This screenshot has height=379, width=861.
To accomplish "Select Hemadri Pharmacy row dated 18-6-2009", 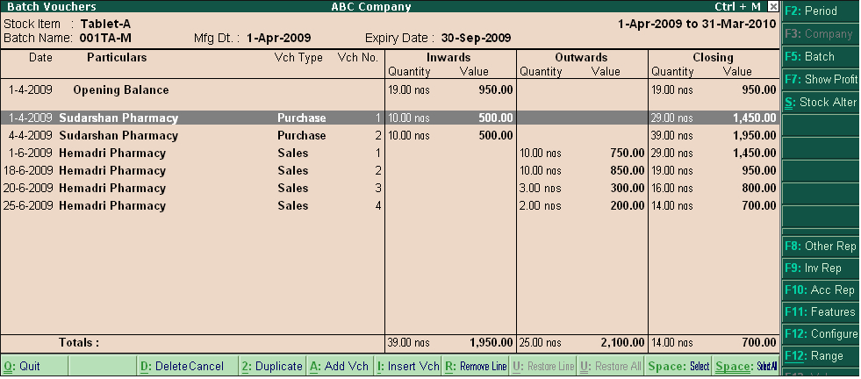I will tap(390, 171).
